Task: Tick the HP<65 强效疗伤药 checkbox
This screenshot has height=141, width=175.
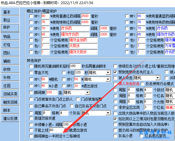Action: pos(31,35)
